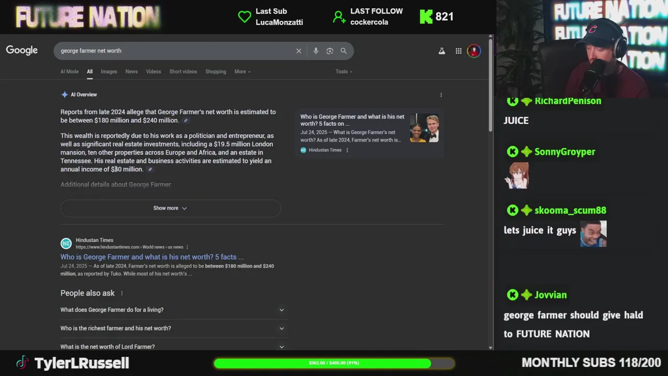
Task: Click the Hindustan Times source card favicon
Action: (x=303, y=150)
